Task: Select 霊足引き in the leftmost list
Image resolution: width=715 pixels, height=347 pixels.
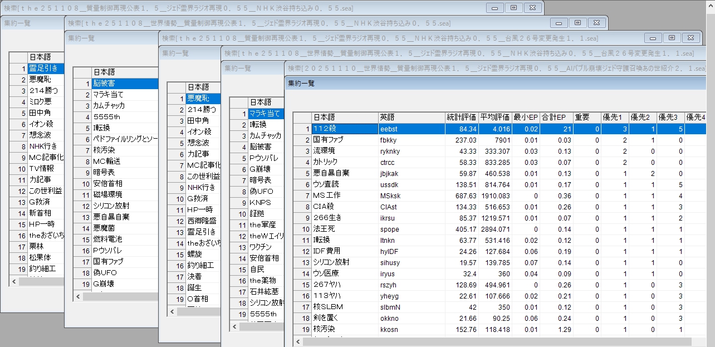Action: point(46,69)
